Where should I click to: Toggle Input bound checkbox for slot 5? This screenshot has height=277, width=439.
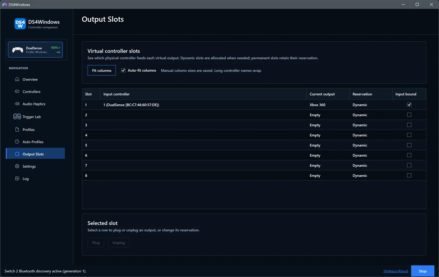pos(409,145)
